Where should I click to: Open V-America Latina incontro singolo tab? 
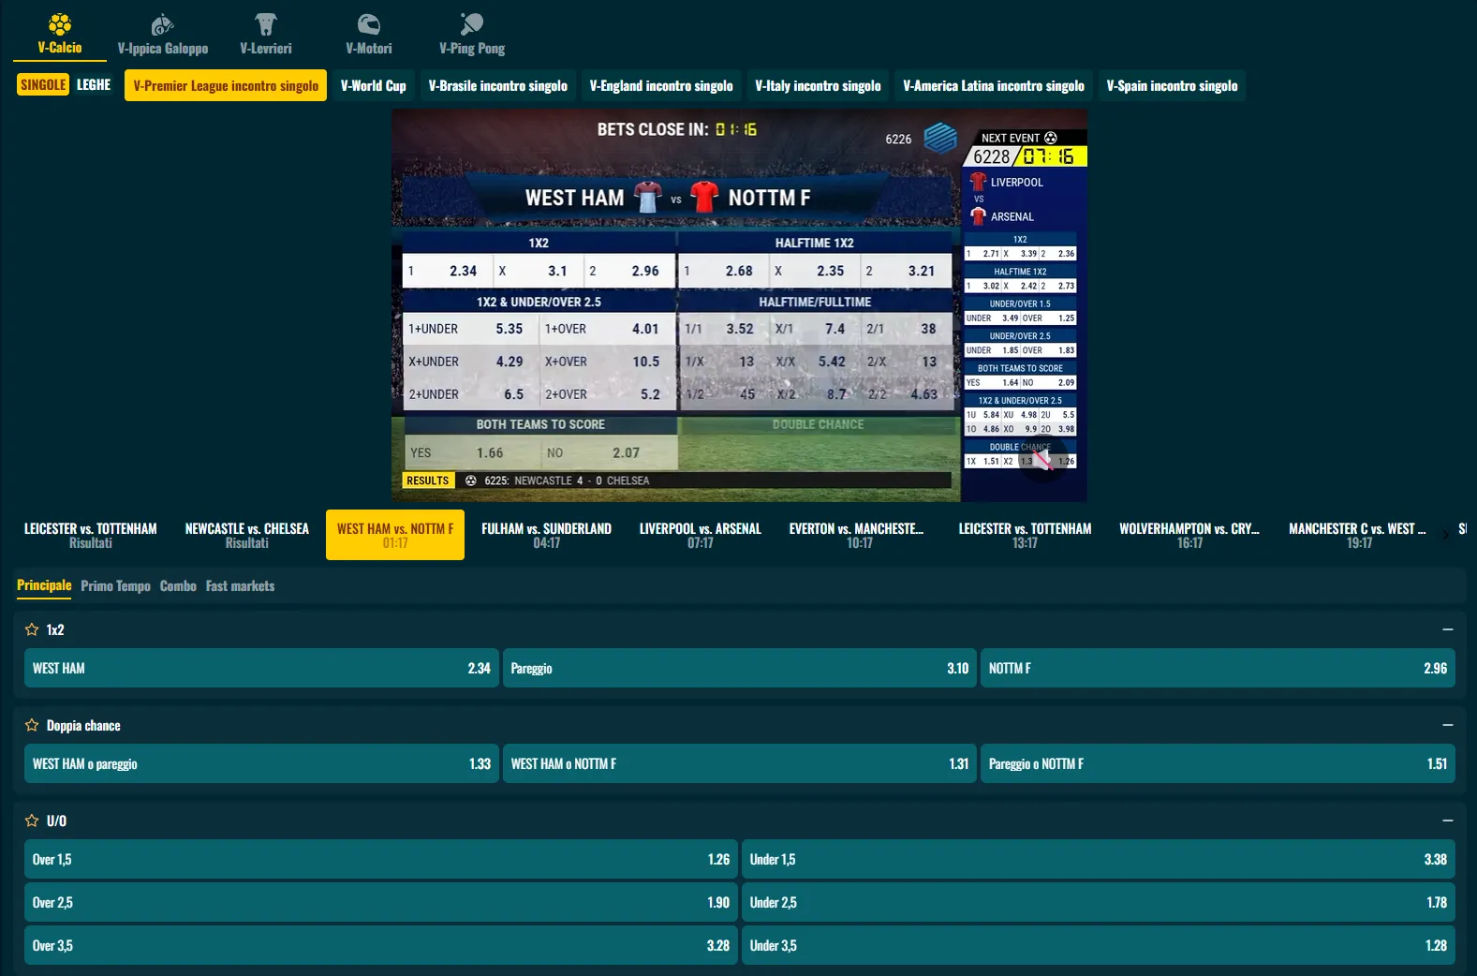[x=994, y=85]
